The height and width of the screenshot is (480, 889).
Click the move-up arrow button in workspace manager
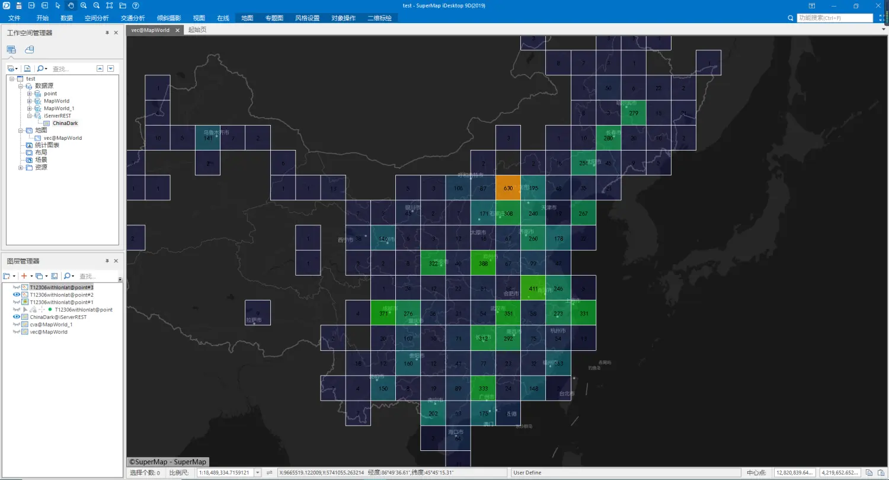pyautogui.click(x=100, y=69)
